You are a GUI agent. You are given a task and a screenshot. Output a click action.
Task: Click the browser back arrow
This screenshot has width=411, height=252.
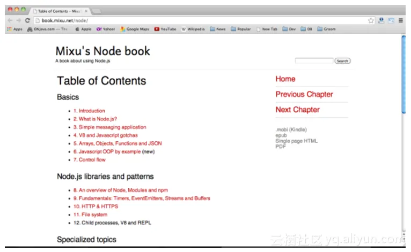[x=10, y=20]
